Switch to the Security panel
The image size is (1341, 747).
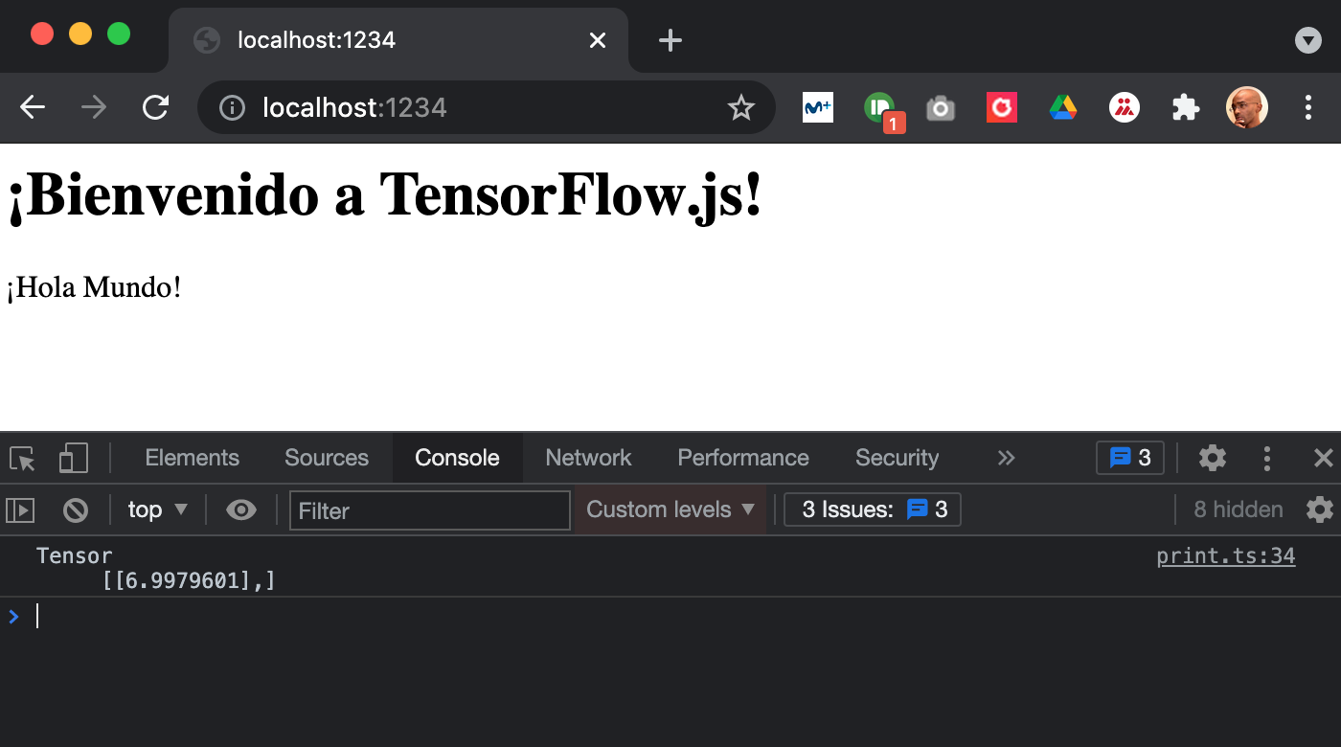[x=897, y=458]
